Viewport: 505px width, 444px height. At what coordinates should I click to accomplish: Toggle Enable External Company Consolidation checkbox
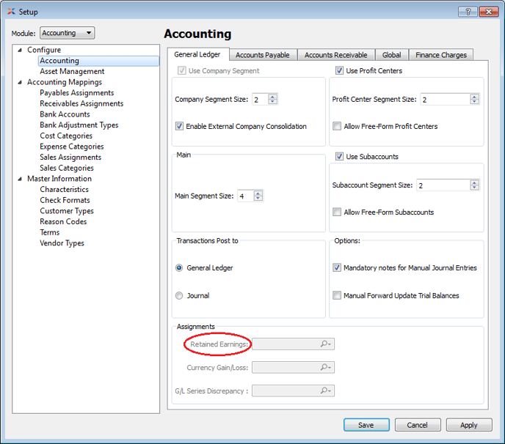pyautogui.click(x=180, y=126)
